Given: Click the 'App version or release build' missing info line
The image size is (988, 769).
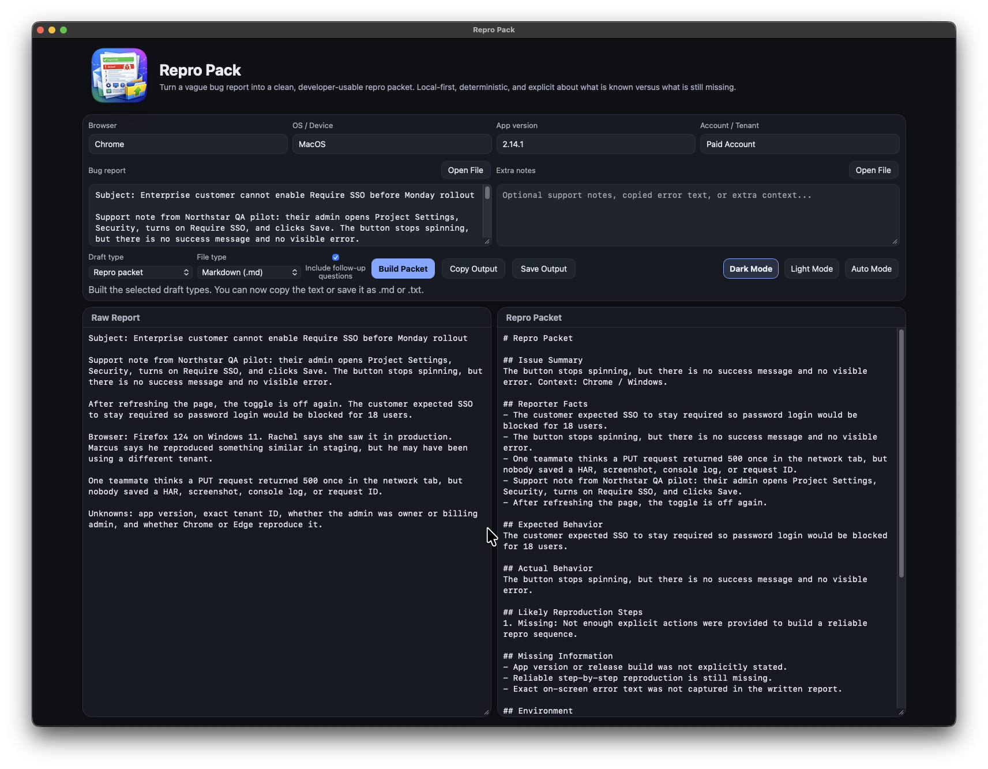Looking at the screenshot, I should [x=645, y=667].
